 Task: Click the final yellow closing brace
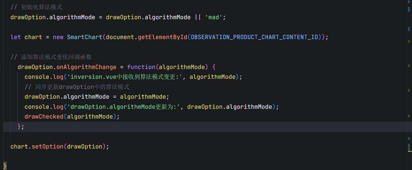point(5,166)
